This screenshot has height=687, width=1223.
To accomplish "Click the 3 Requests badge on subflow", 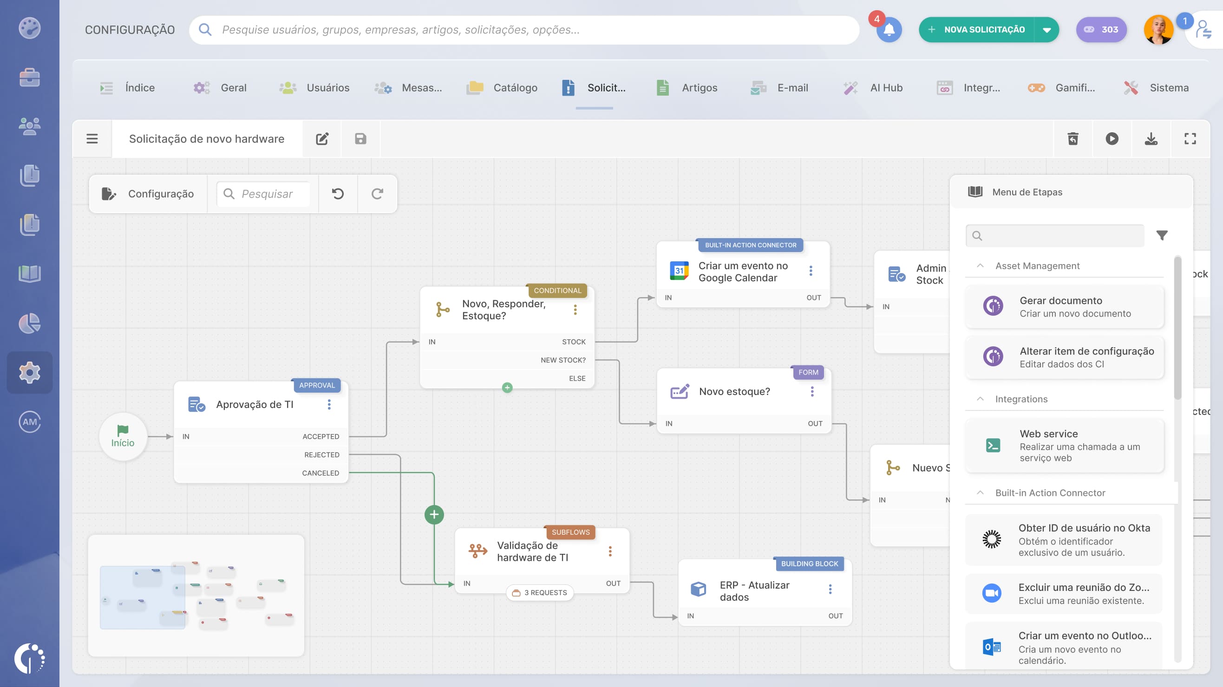I will pyautogui.click(x=539, y=593).
